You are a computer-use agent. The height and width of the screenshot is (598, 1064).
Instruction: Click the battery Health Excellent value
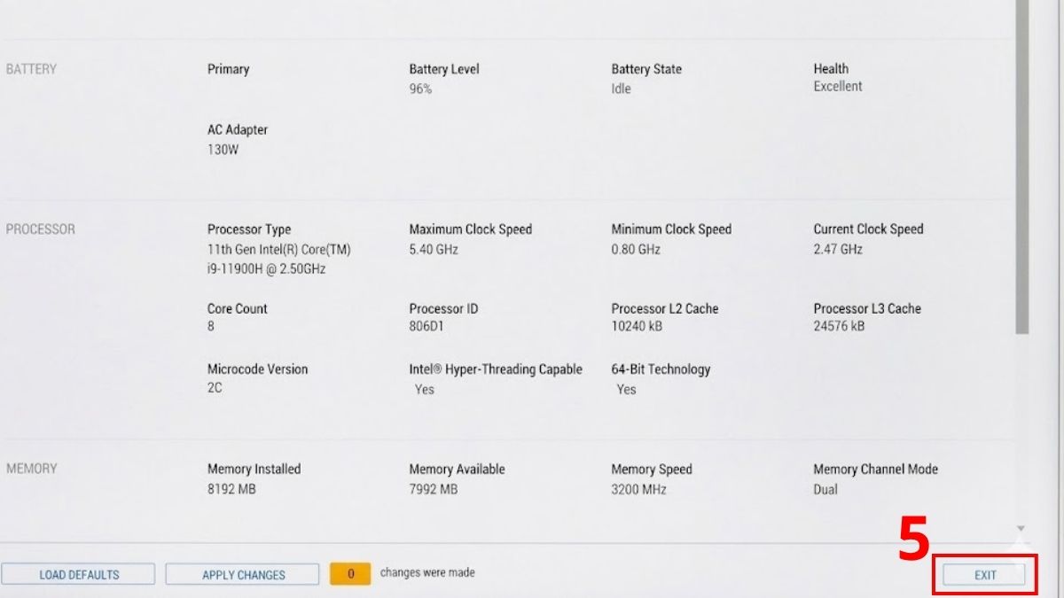[x=838, y=87]
